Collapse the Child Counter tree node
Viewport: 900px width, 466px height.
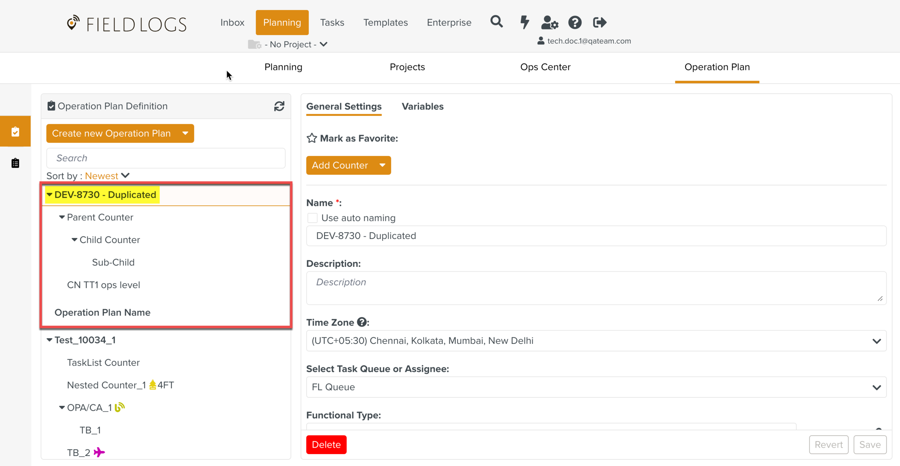point(75,240)
